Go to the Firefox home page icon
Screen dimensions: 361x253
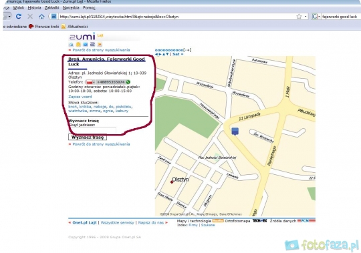41,17
